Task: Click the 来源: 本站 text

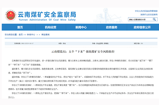Action: pyautogui.click(x=62, y=43)
